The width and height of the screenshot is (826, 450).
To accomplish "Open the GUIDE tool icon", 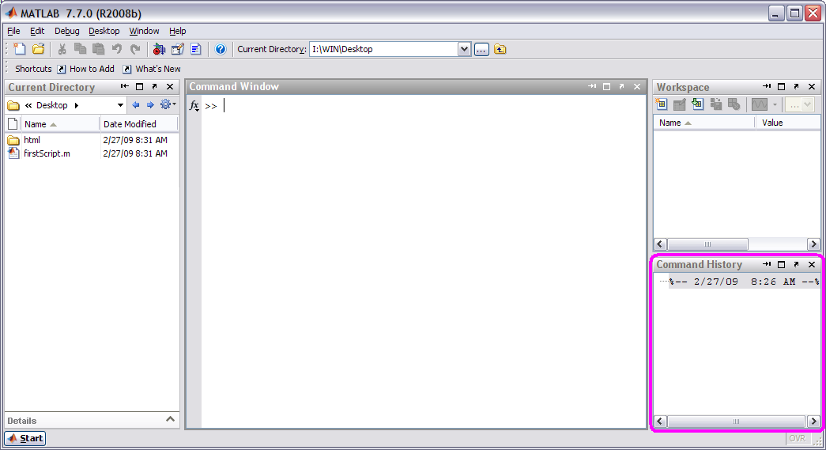I will click(178, 49).
